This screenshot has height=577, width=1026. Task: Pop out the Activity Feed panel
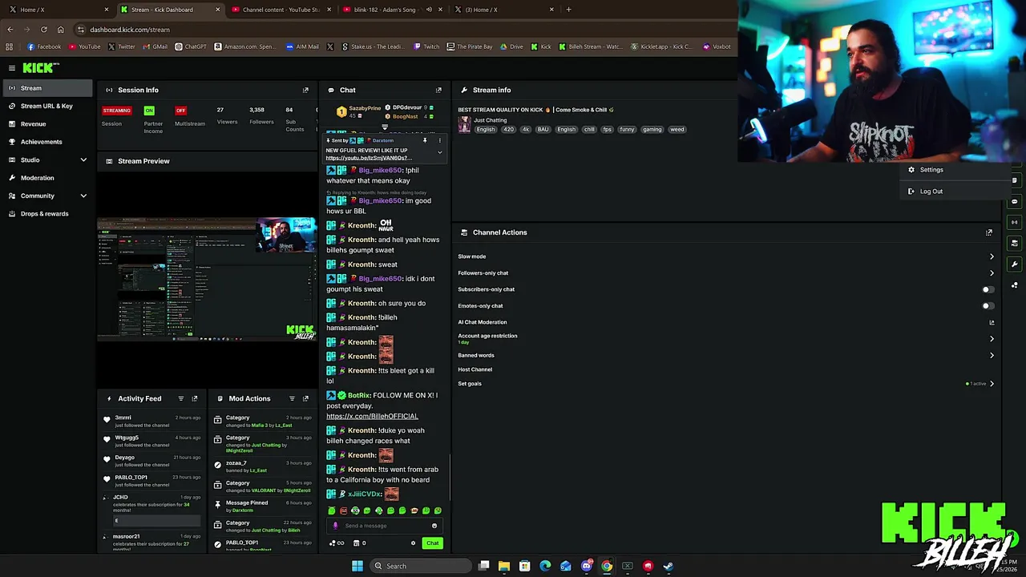(x=194, y=398)
